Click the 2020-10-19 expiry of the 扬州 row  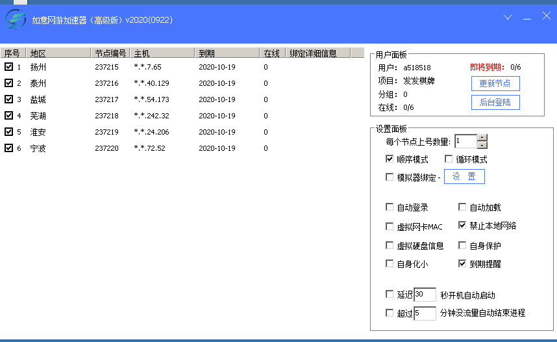click(x=217, y=67)
